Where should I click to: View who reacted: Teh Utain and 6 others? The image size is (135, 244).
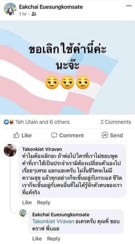click(x=42, y=122)
